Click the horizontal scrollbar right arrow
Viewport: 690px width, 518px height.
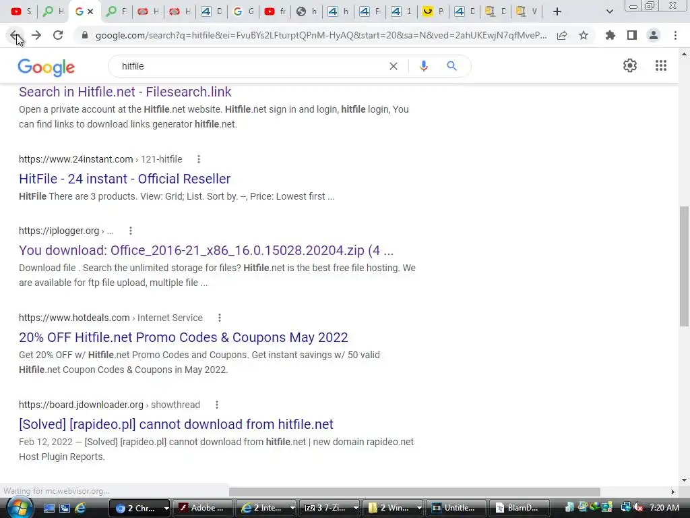672,492
